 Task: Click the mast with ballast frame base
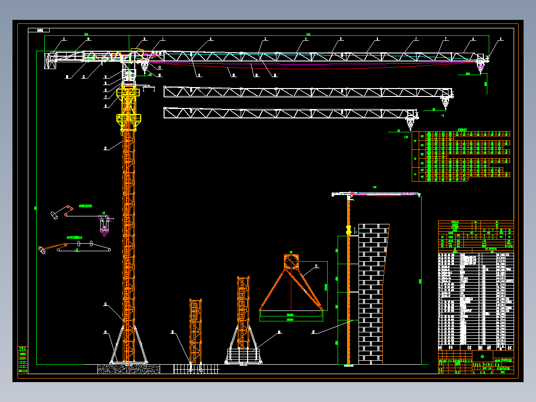(244, 320)
